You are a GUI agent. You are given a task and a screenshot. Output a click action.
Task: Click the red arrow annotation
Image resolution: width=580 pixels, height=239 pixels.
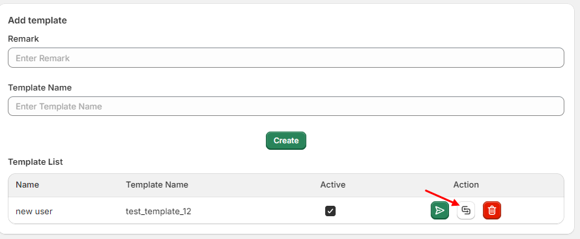[442, 197]
